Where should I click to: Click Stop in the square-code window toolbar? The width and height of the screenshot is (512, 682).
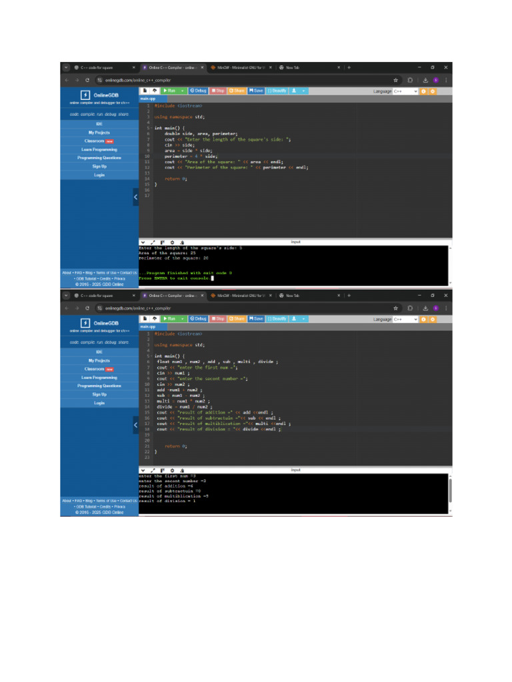pos(218,91)
